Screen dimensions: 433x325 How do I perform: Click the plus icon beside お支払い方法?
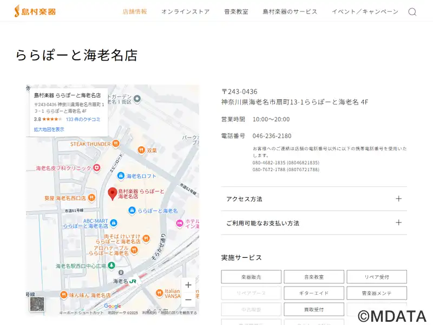[398, 223]
